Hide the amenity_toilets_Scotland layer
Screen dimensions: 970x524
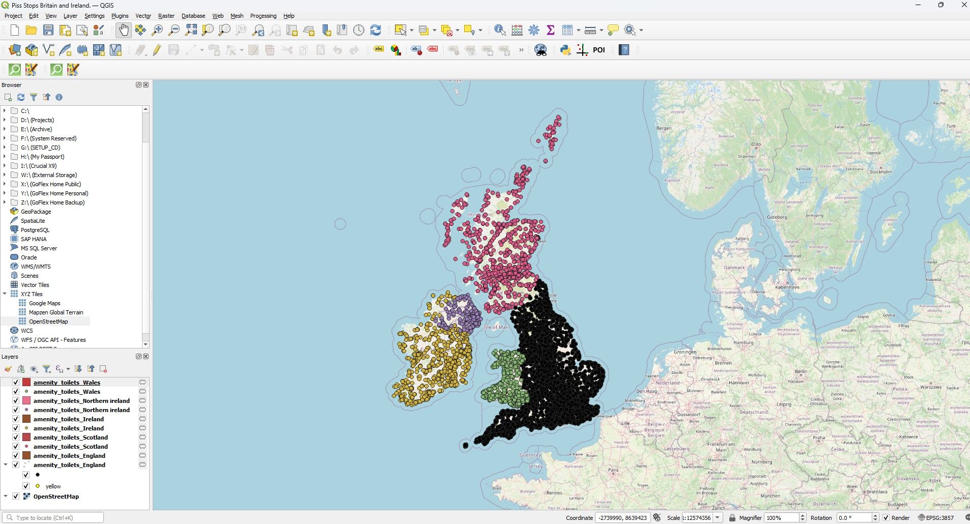pyautogui.click(x=16, y=437)
